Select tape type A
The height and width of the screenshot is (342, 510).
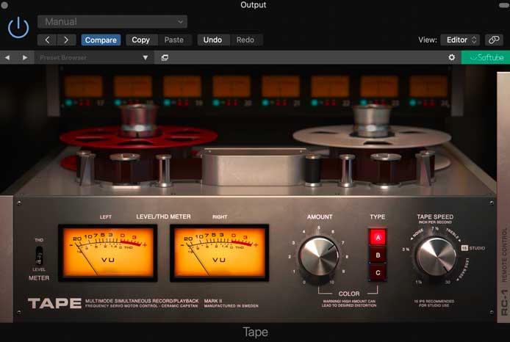(x=378, y=238)
